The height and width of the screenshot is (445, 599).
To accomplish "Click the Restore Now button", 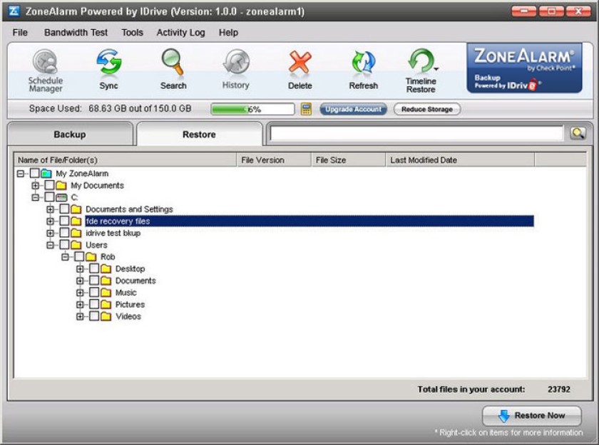I will tap(532, 416).
